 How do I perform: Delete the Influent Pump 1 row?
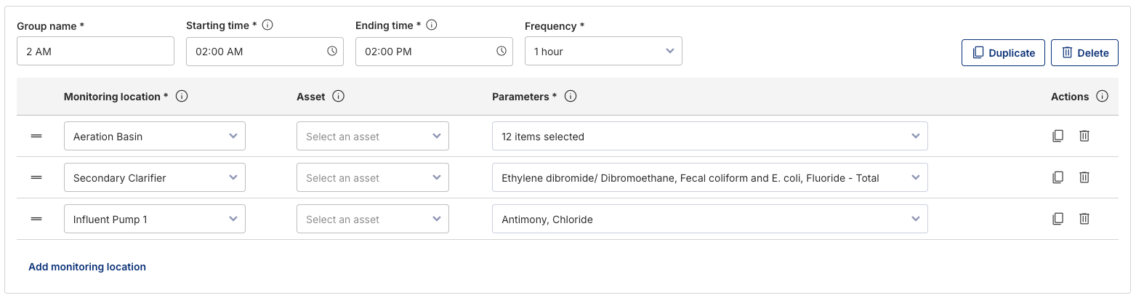tap(1084, 219)
